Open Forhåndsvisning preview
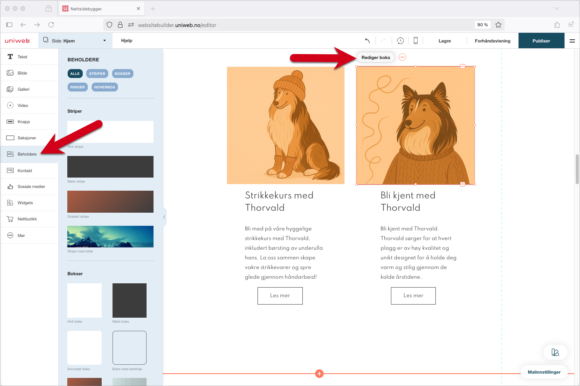 [493, 41]
